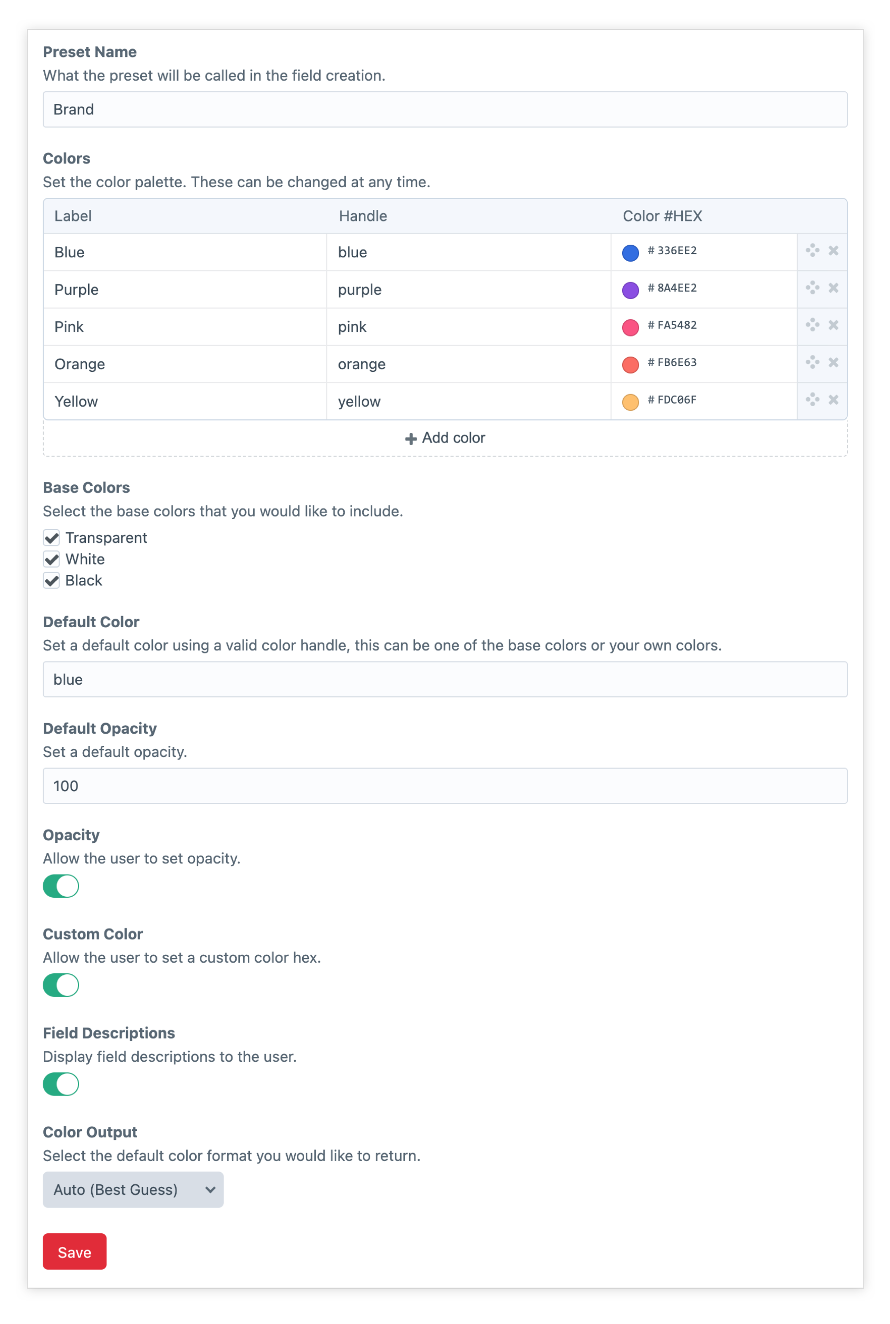
Task: Click the hex value FDC06F
Action: point(677,400)
